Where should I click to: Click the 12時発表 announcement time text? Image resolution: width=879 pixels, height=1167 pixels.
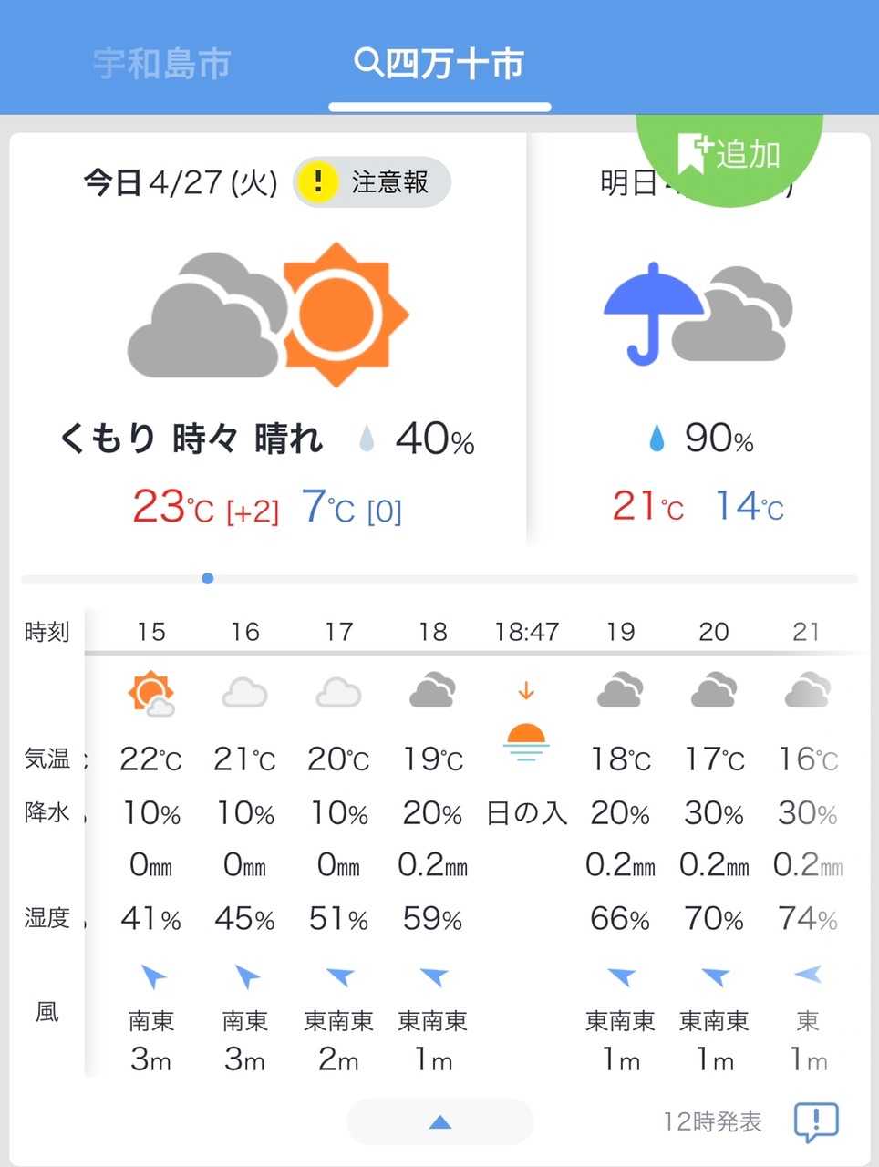click(712, 1121)
